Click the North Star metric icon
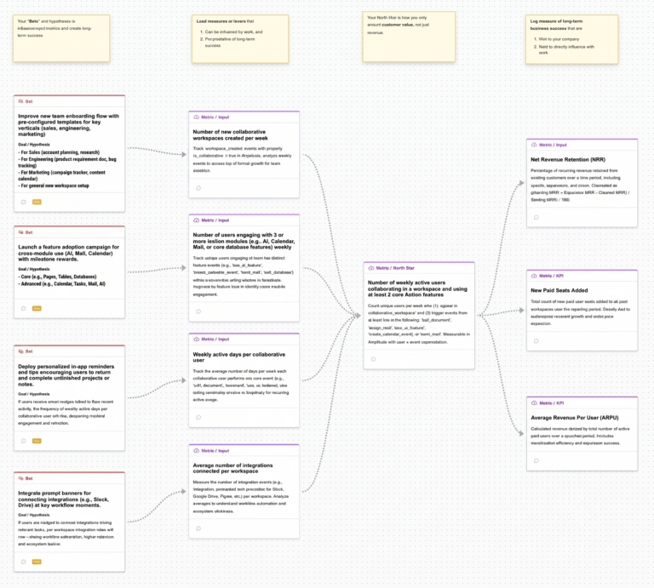The height and width of the screenshot is (588, 654). pyautogui.click(x=370, y=268)
